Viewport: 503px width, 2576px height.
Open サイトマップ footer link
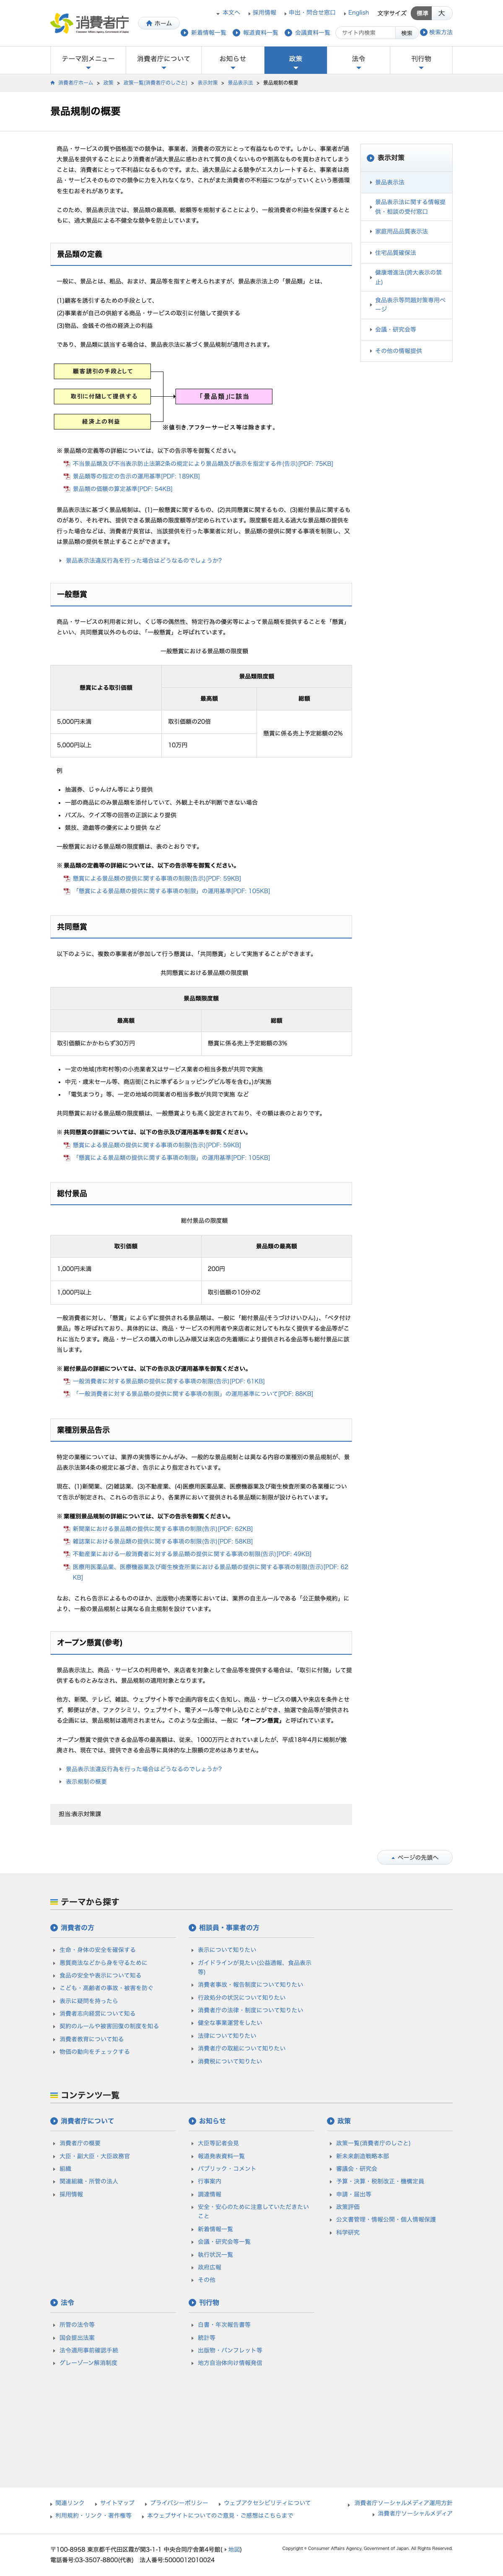click(117, 2503)
